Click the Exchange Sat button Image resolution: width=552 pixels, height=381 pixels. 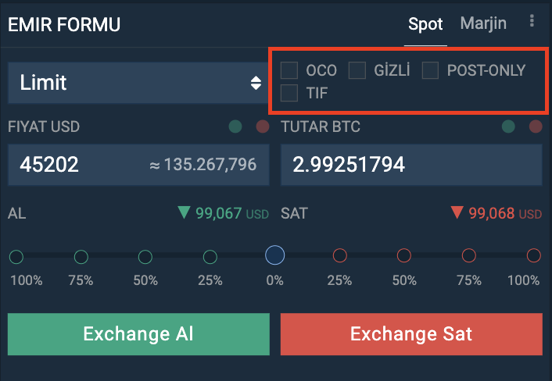[411, 334]
